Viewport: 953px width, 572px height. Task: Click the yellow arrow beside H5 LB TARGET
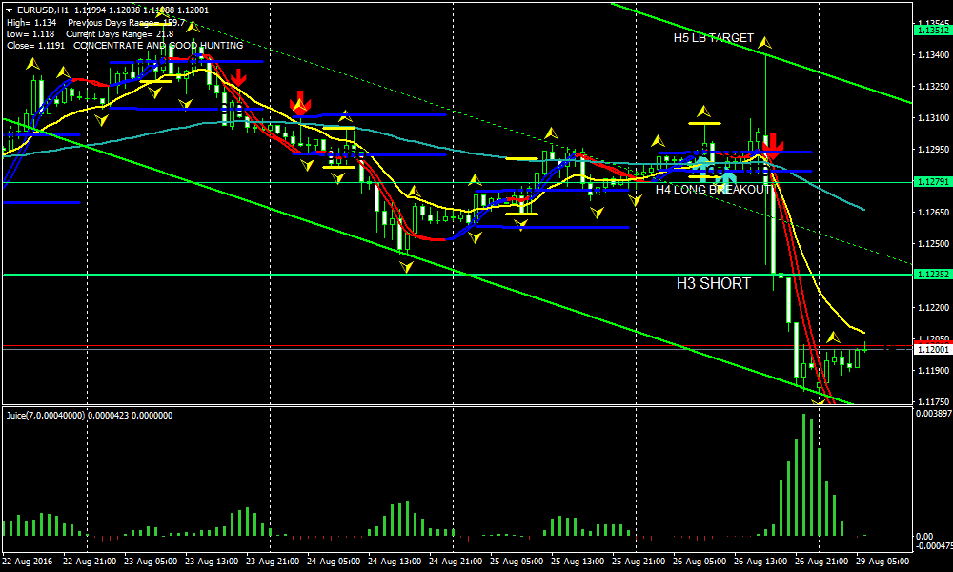coord(764,41)
